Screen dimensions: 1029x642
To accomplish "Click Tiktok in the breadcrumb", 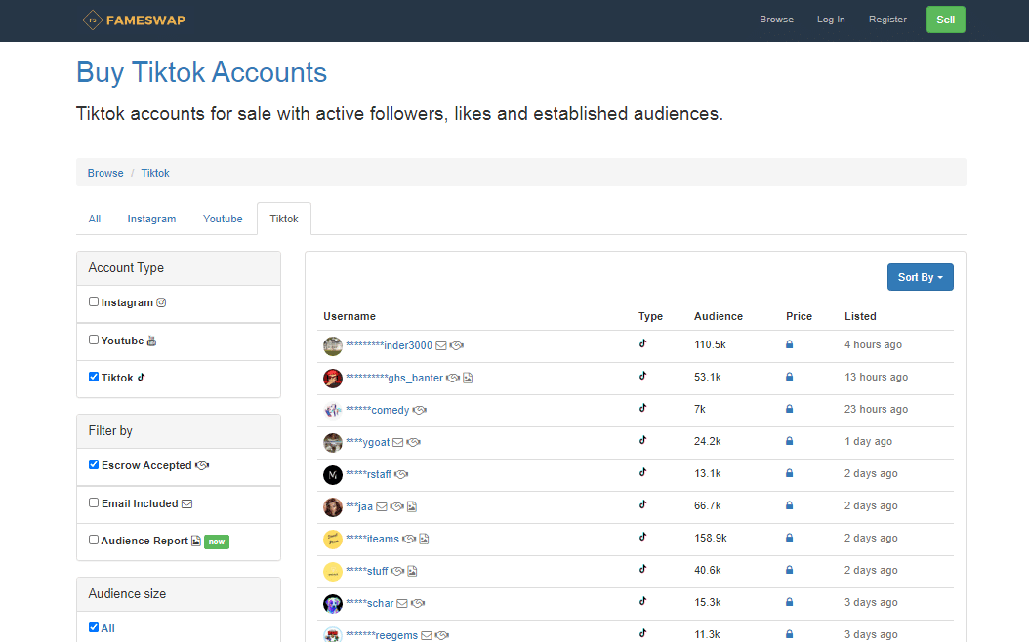I will point(155,173).
